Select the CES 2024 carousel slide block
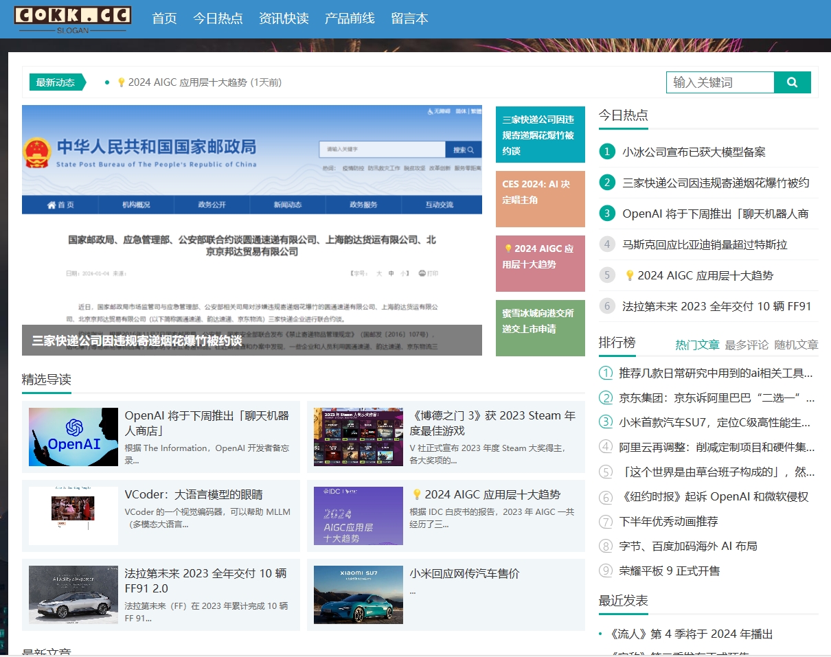 point(540,198)
